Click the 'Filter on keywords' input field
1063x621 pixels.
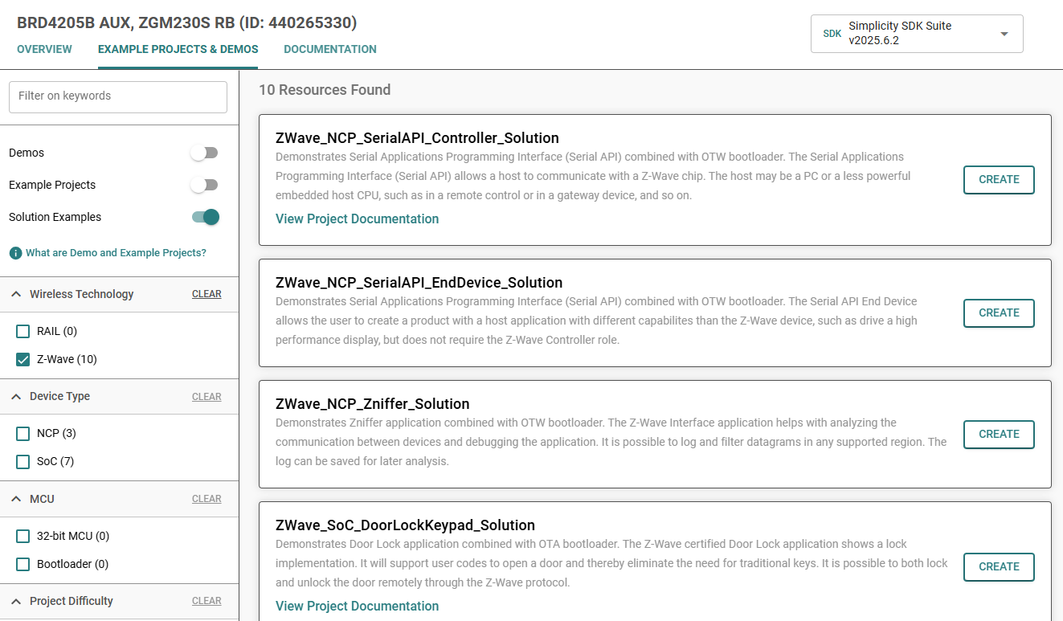pos(117,96)
